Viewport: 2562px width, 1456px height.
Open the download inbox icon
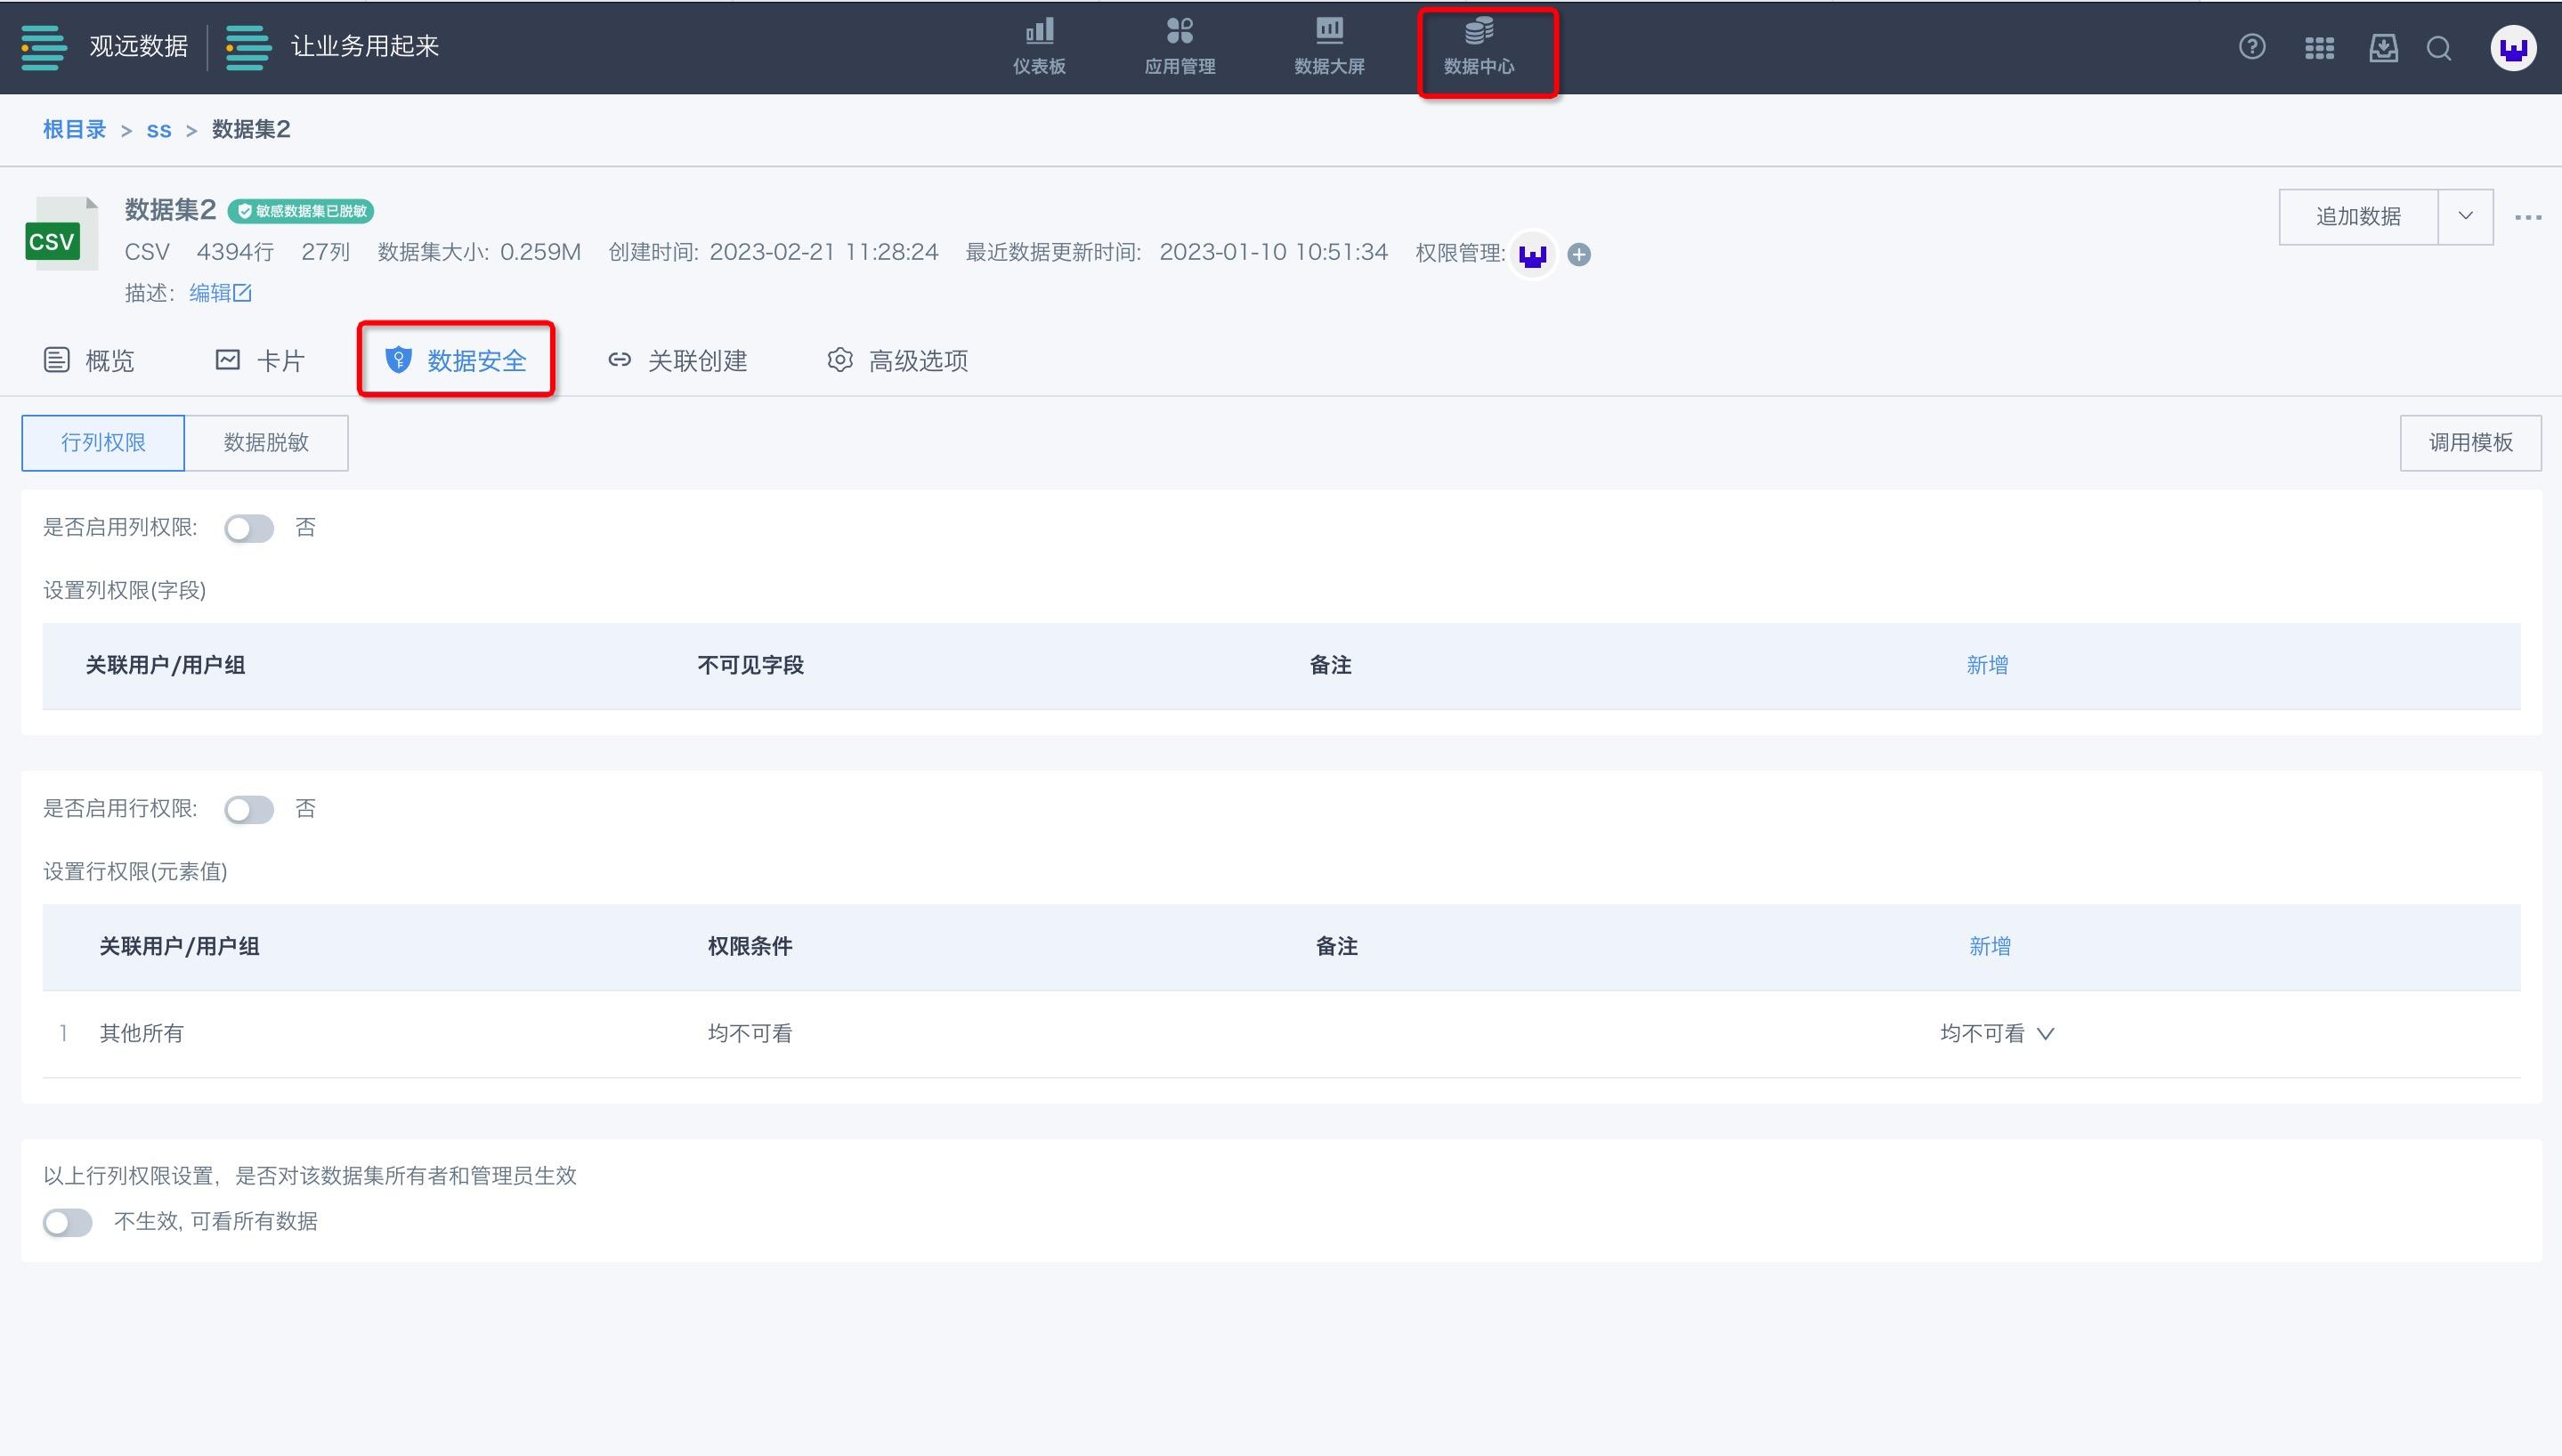click(x=2383, y=48)
